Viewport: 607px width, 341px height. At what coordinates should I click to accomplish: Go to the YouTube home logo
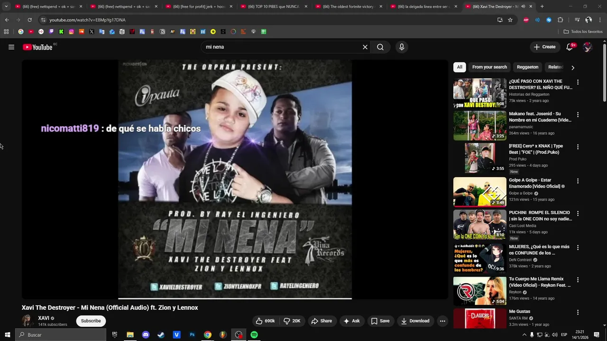point(37,47)
